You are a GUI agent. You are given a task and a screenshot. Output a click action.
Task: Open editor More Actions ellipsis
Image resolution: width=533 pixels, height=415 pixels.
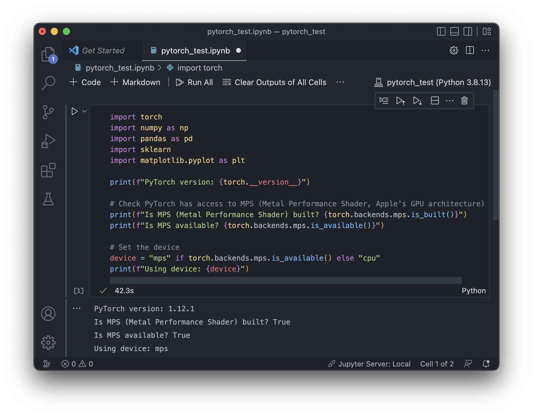pyautogui.click(x=485, y=50)
